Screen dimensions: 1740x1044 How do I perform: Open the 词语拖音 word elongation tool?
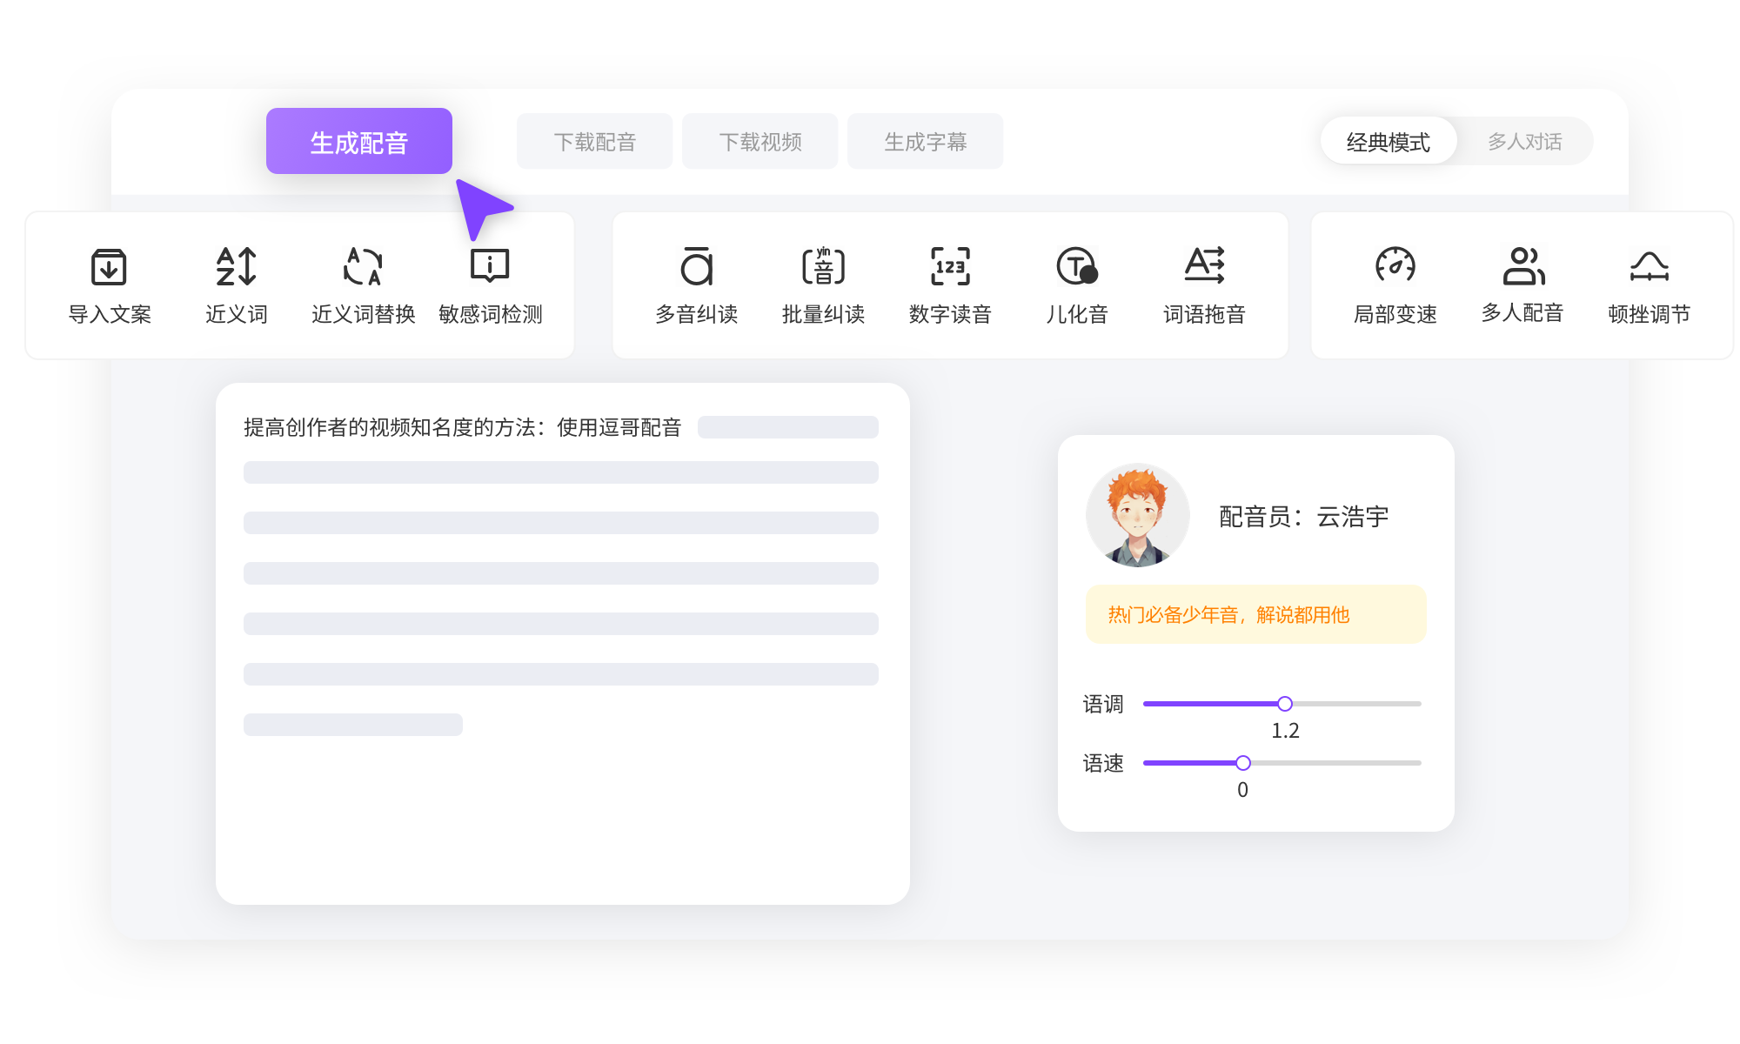coord(1204,284)
